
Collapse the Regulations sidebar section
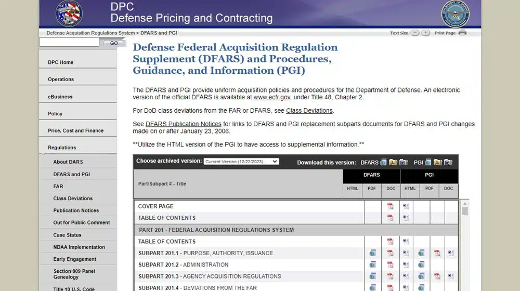click(x=62, y=148)
